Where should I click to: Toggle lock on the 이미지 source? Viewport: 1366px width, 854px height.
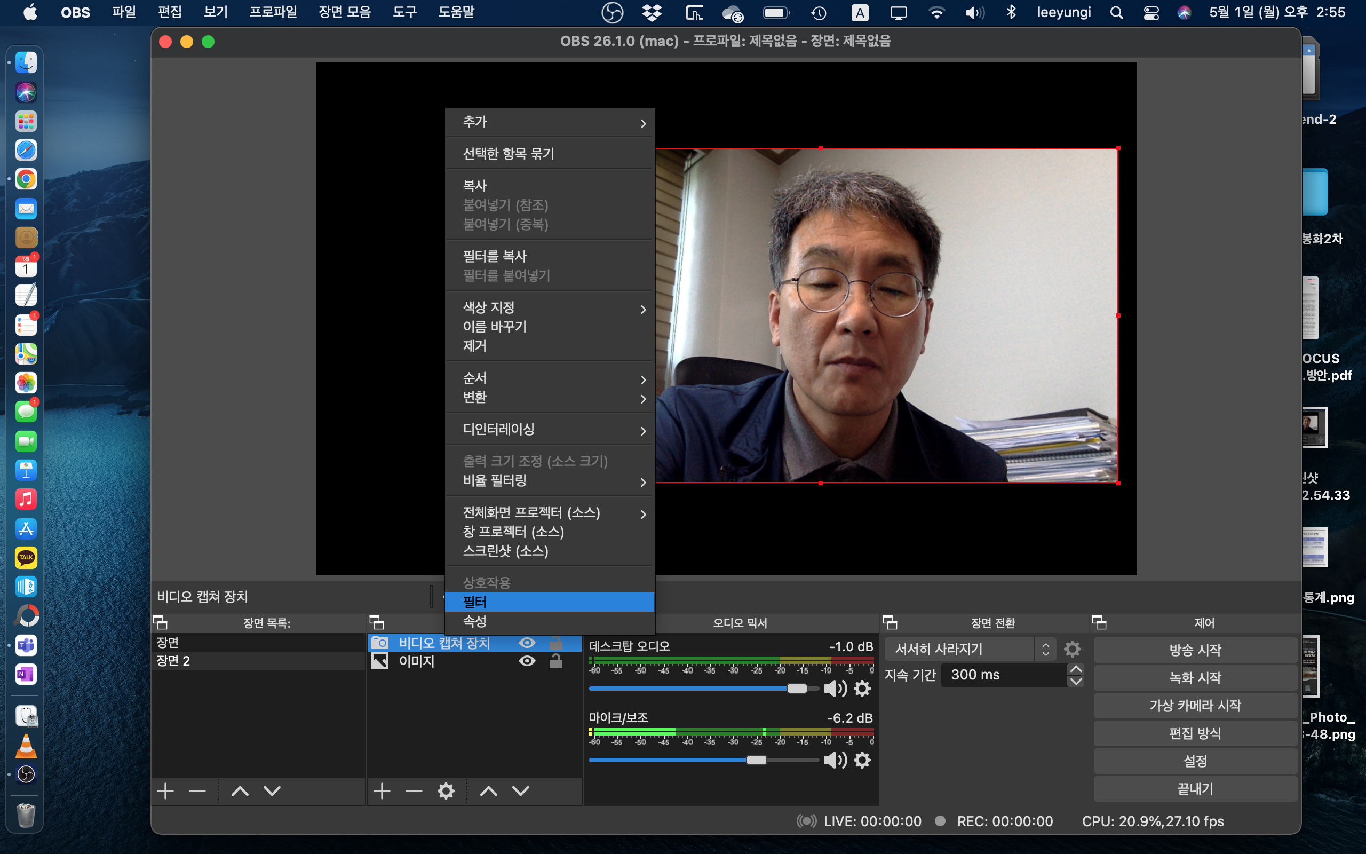pyautogui.click(x=555, y=661)
